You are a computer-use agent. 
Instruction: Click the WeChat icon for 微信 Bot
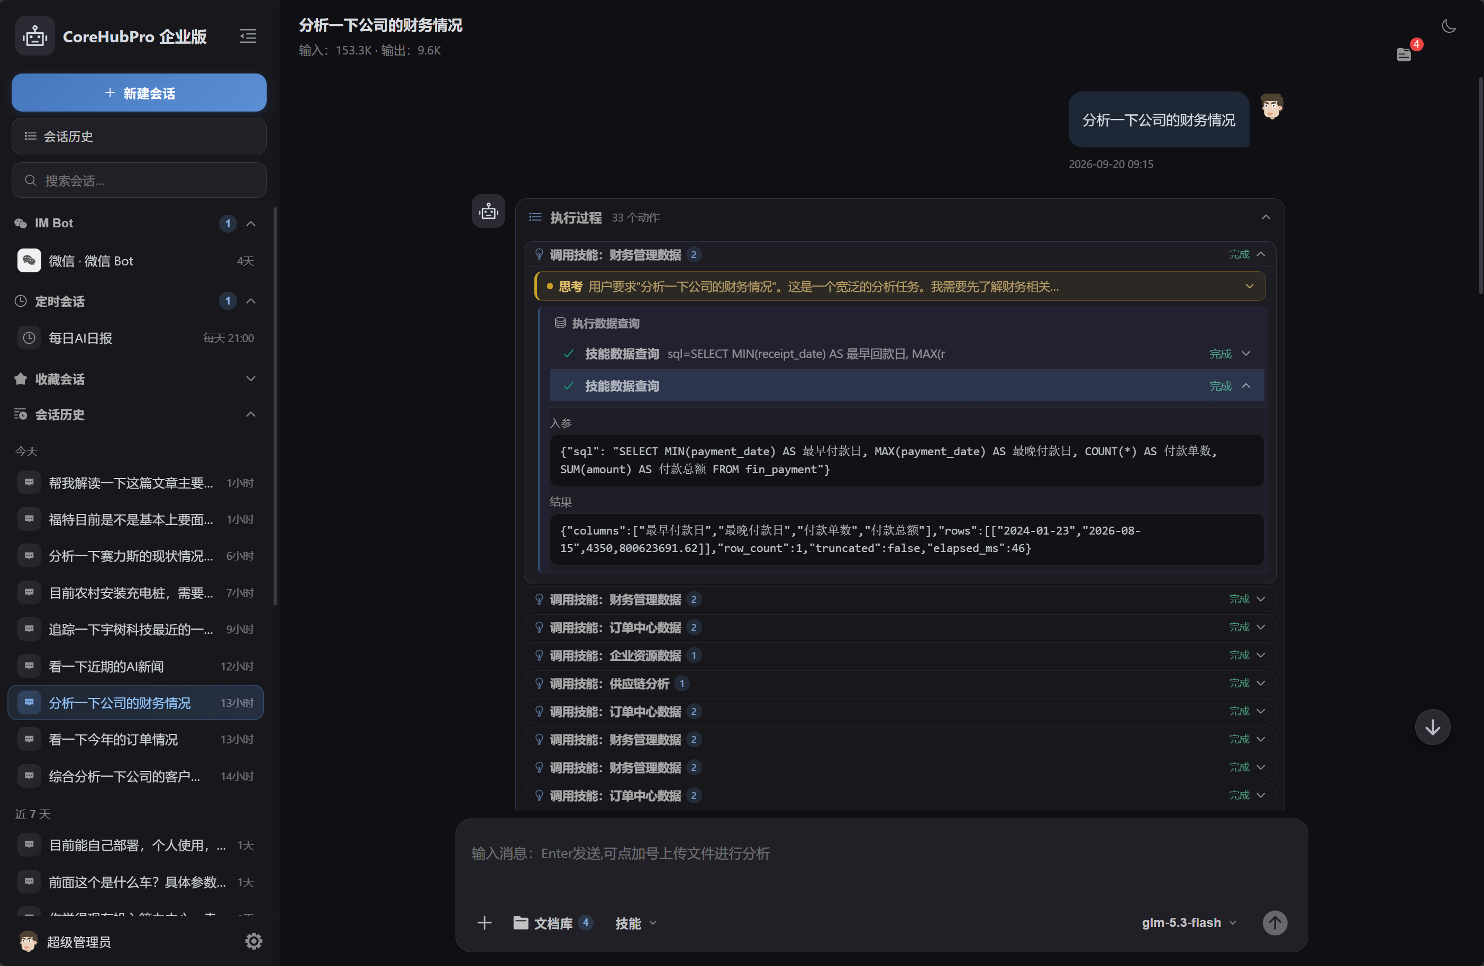[29, 261]
